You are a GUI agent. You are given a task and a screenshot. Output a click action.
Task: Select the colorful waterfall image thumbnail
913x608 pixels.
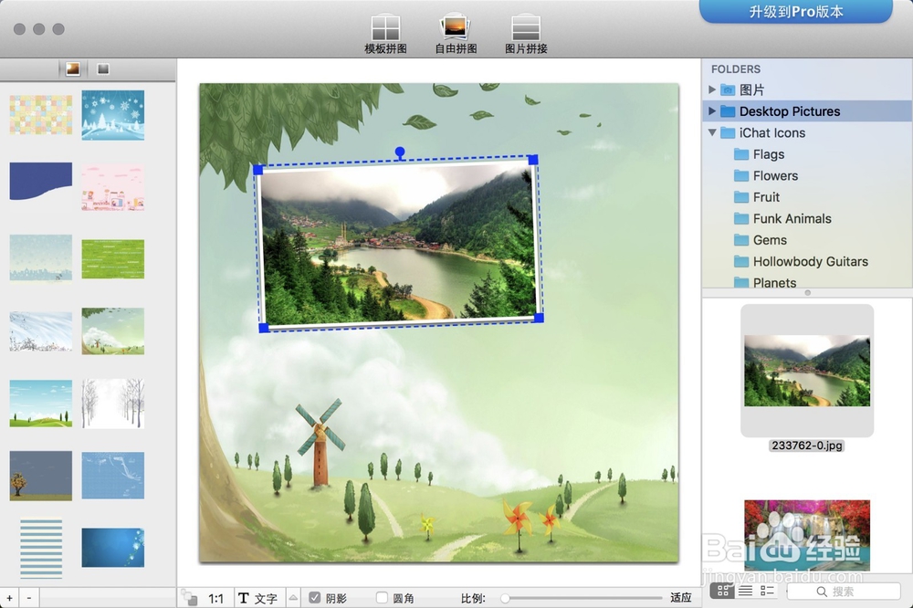[x=807, y=535]
